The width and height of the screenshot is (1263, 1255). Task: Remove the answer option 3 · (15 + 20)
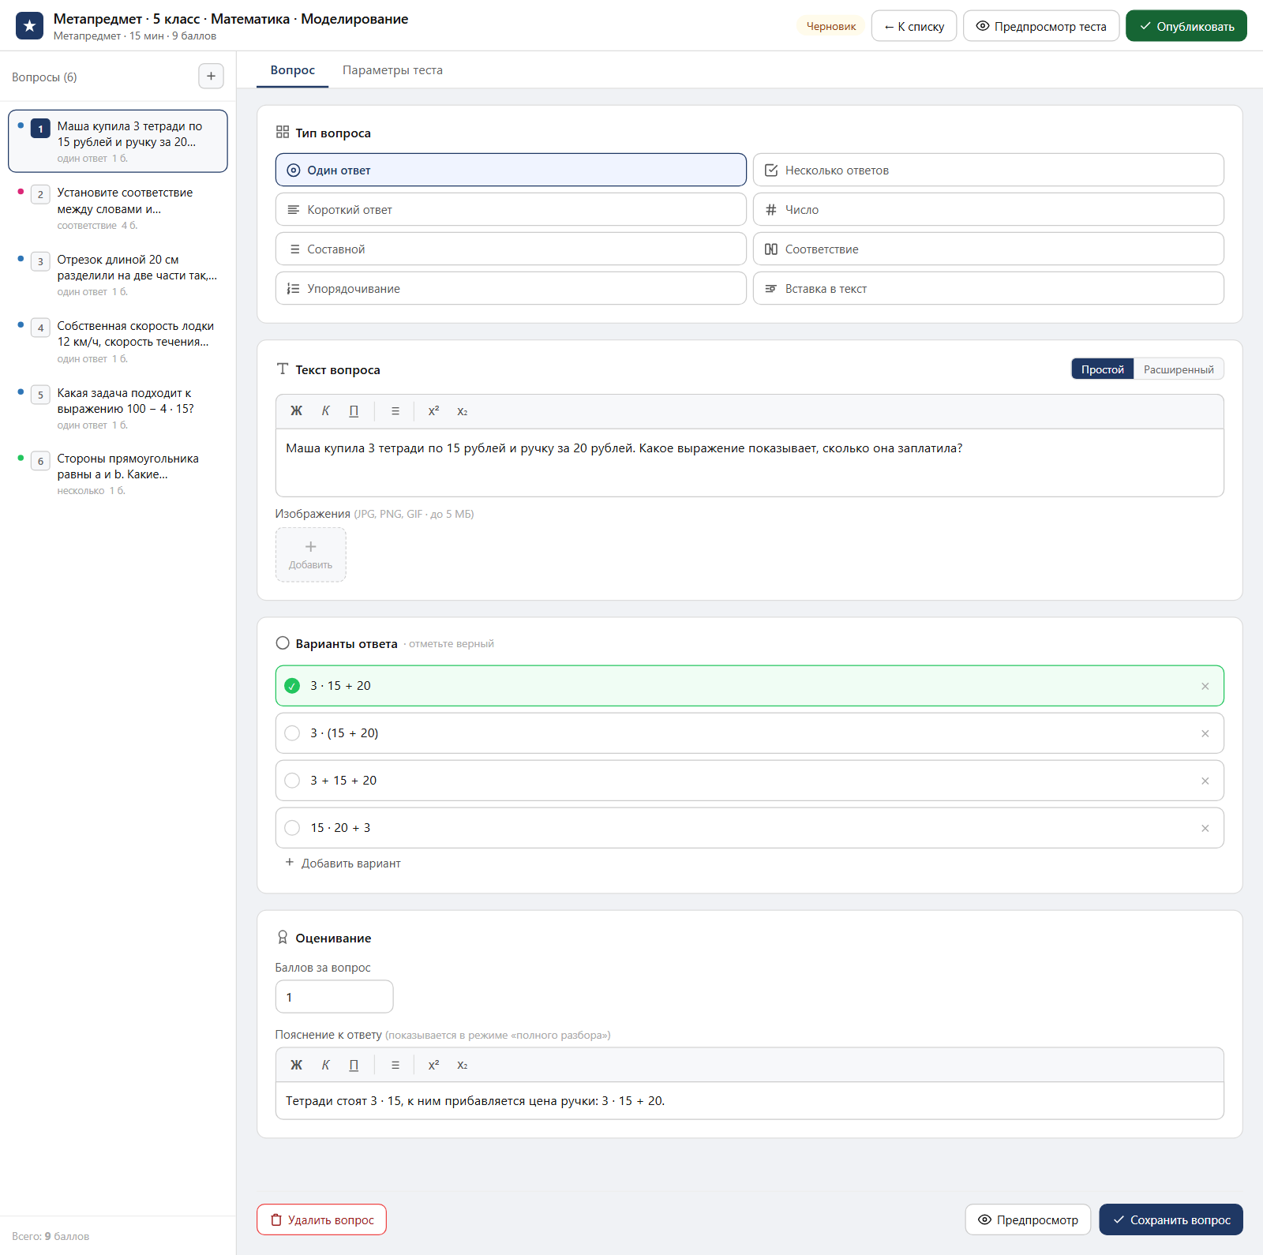(x=1205, y=733)
